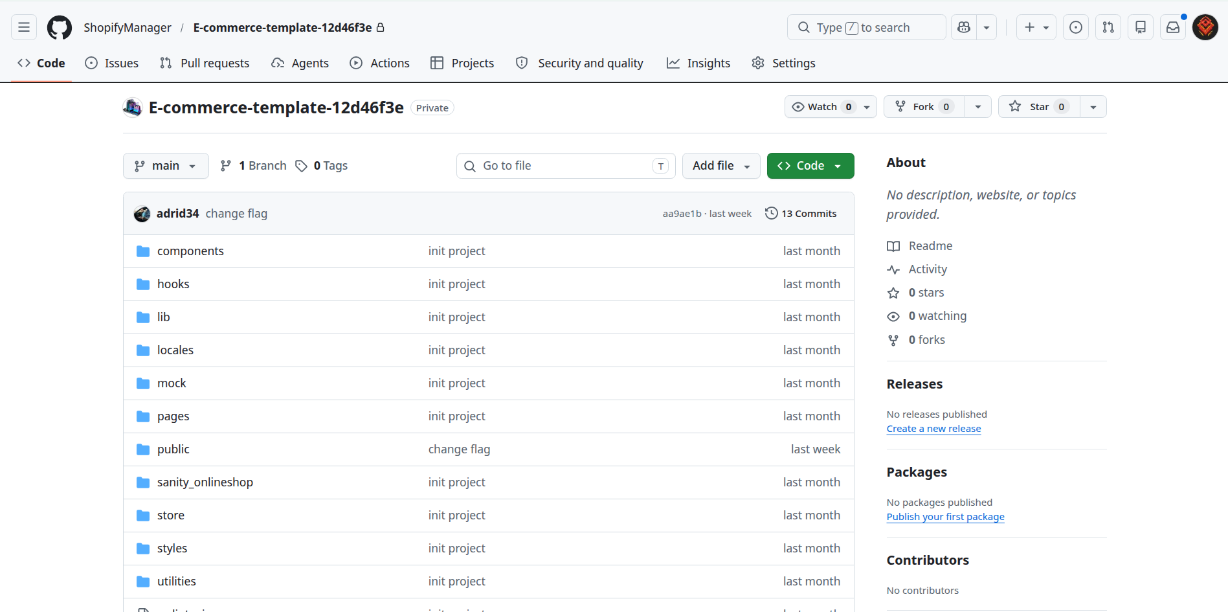This screenshot has width=1228, height=612.
Task: Expand the Star lists dropdown arrow
Action: pyautogui.click(x=1093, y=107)
